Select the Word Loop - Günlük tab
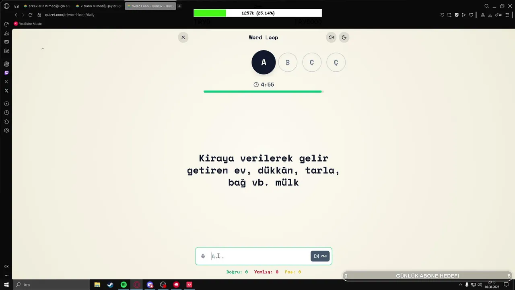Image resolution: width=515 pixels, height=290 pixels. (x=150, y=6)
